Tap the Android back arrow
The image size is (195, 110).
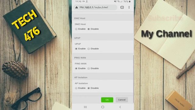120,107
